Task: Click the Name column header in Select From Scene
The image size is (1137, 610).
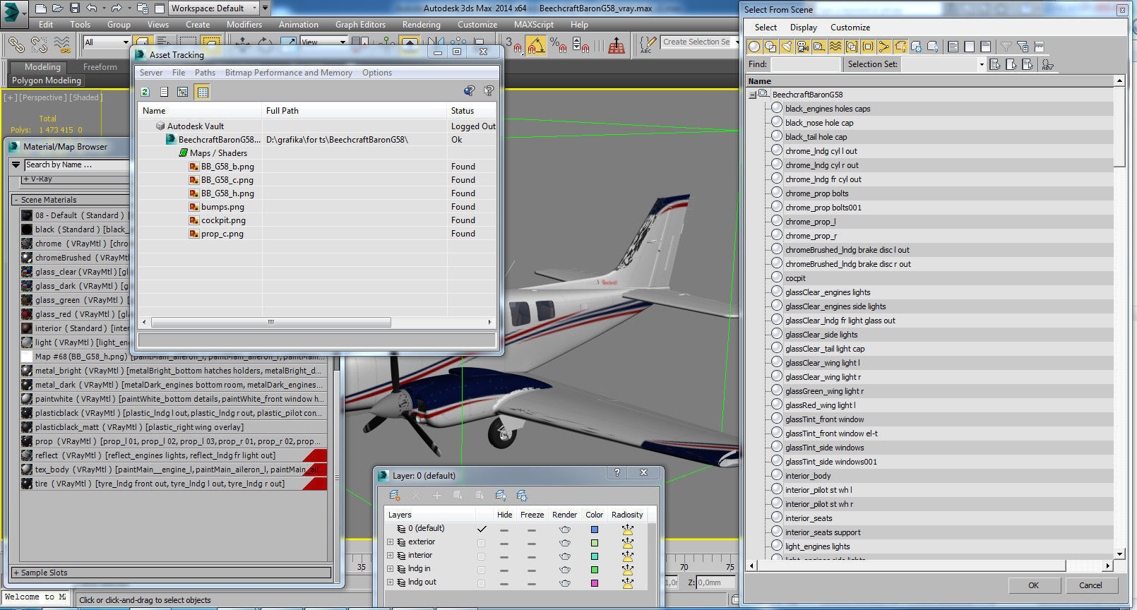Action: point(930,81)
